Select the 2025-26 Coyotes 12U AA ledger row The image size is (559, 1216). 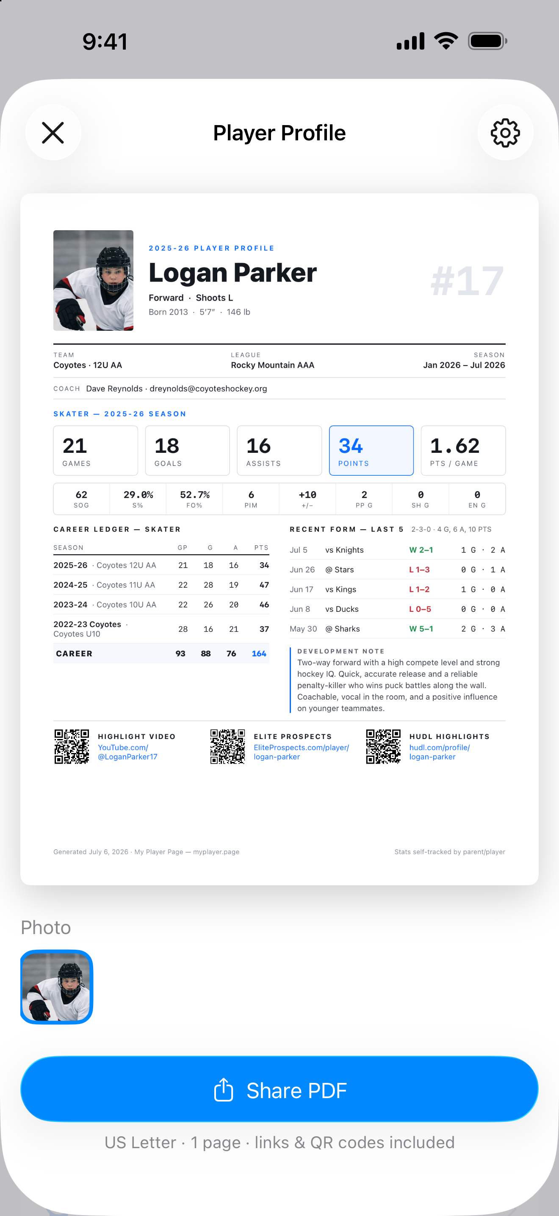click(161, 565)
